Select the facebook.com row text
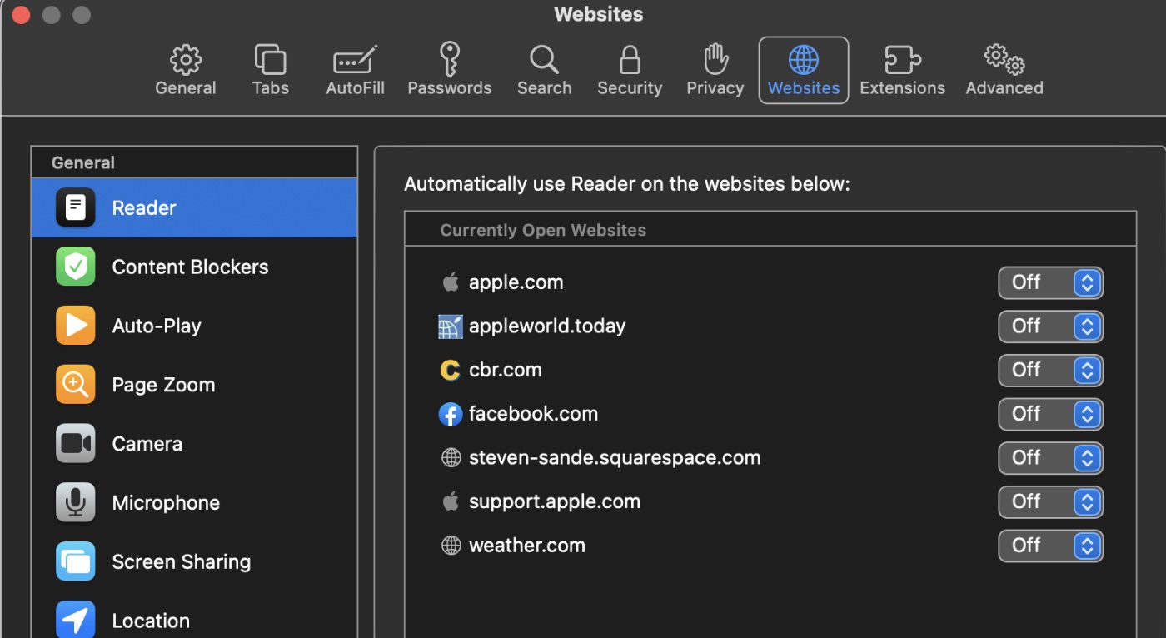The image size is (1166, 638). pyautogui.click(x=533, y=414)
